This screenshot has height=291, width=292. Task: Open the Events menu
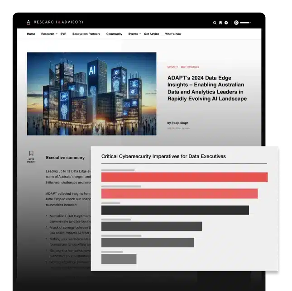tap(133, 34)
